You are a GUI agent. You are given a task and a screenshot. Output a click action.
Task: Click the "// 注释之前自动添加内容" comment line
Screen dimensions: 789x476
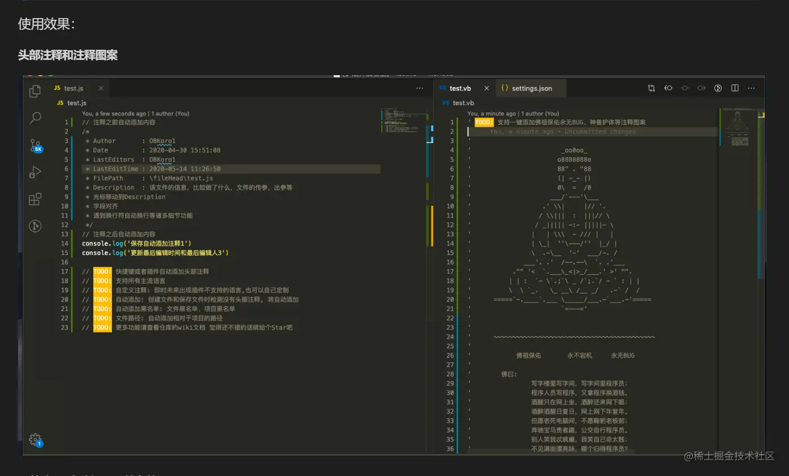pos(119,122)
